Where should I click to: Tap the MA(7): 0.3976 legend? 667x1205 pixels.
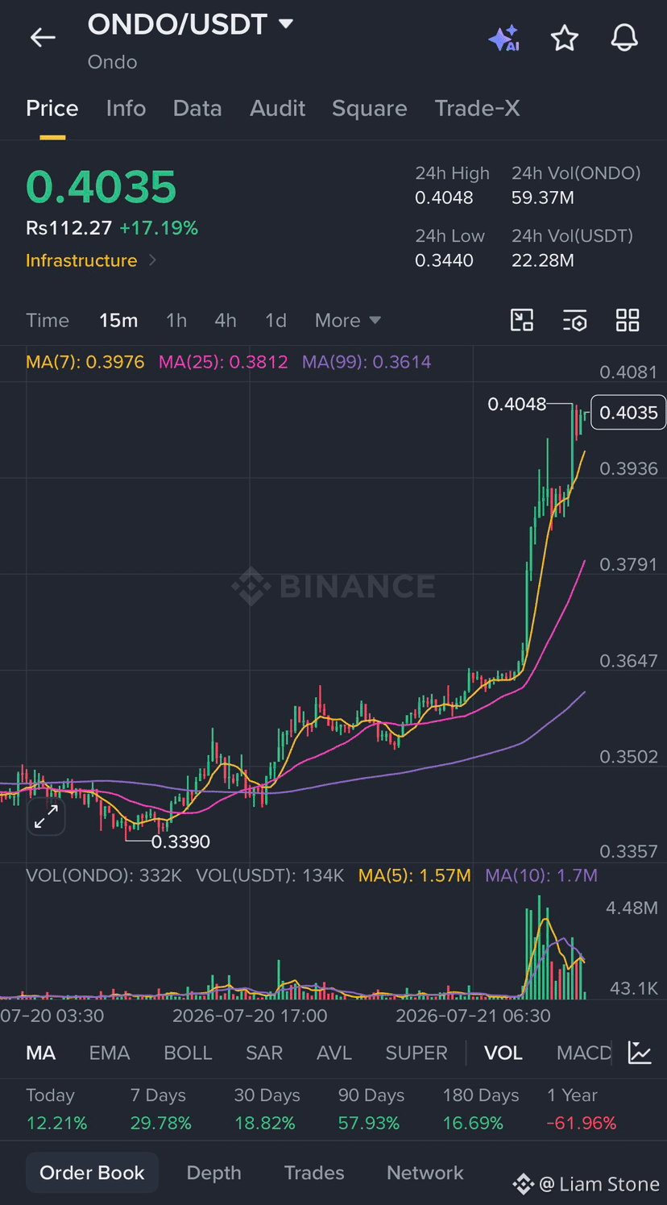click(x=85, y=362)
